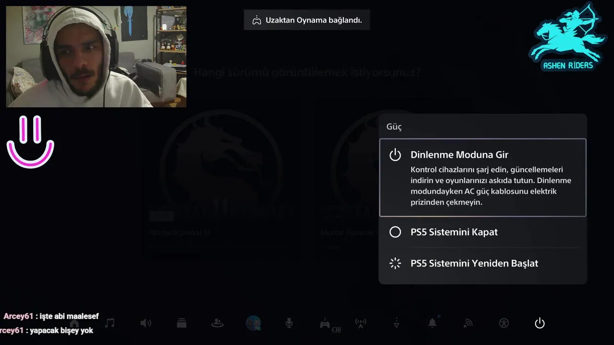Open the Power icon in control center
Viewport: 614px width, 345px height.
click(540, 323)
